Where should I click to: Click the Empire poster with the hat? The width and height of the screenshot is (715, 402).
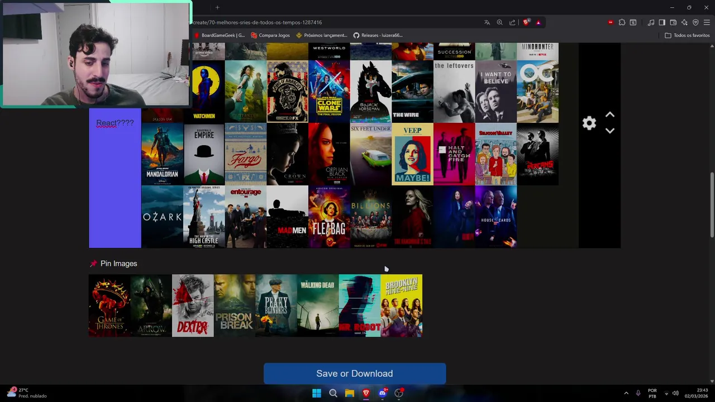204,154
